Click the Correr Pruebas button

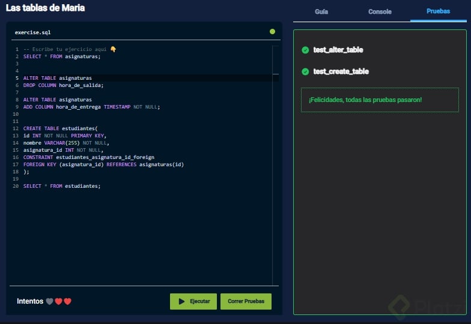pos(246,301)
